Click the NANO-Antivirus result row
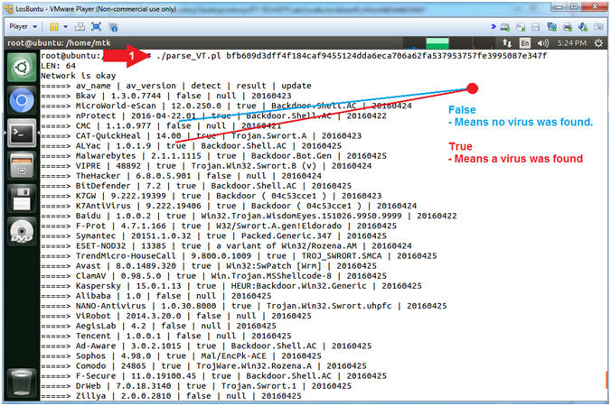The image size is (611, 406). (x=244, y=307)
